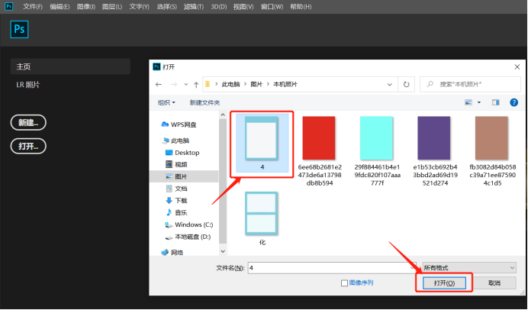Open the Windows (C:) drive
Screen dimensions: 528x310
[189, 224]
